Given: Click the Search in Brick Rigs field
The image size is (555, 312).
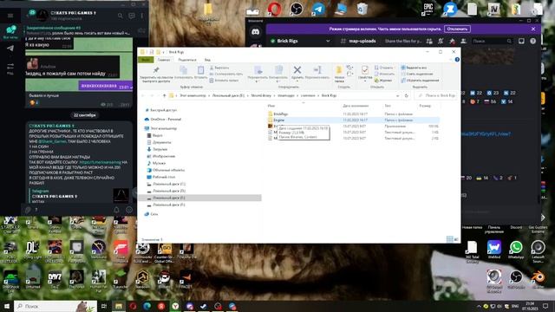Looking at the screenshot, I should click(x=436, y=95).
